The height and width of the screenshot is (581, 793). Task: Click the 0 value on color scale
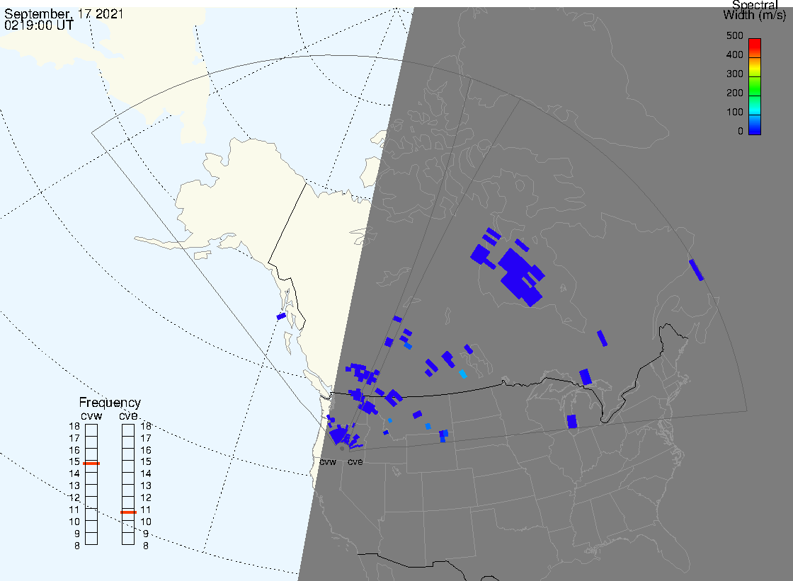(741, 132)
